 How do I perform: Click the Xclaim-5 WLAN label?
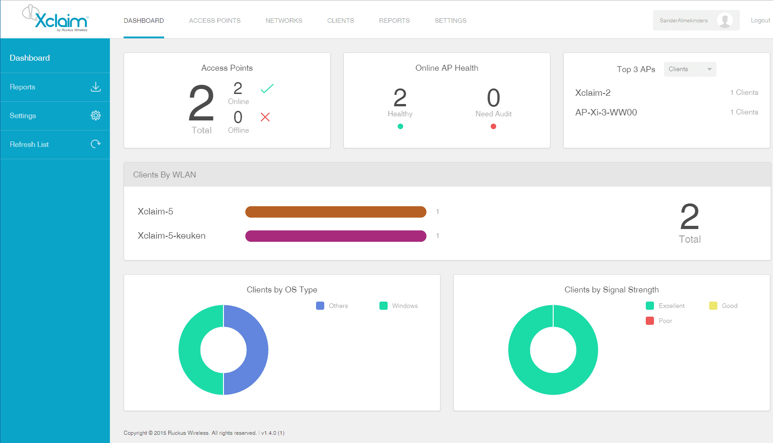pos(156,212)
